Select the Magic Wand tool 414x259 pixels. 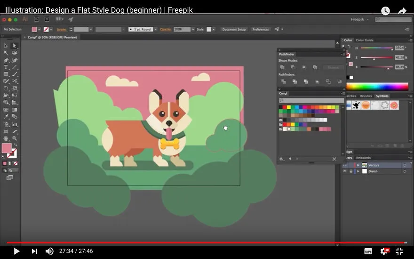(6, 53)
